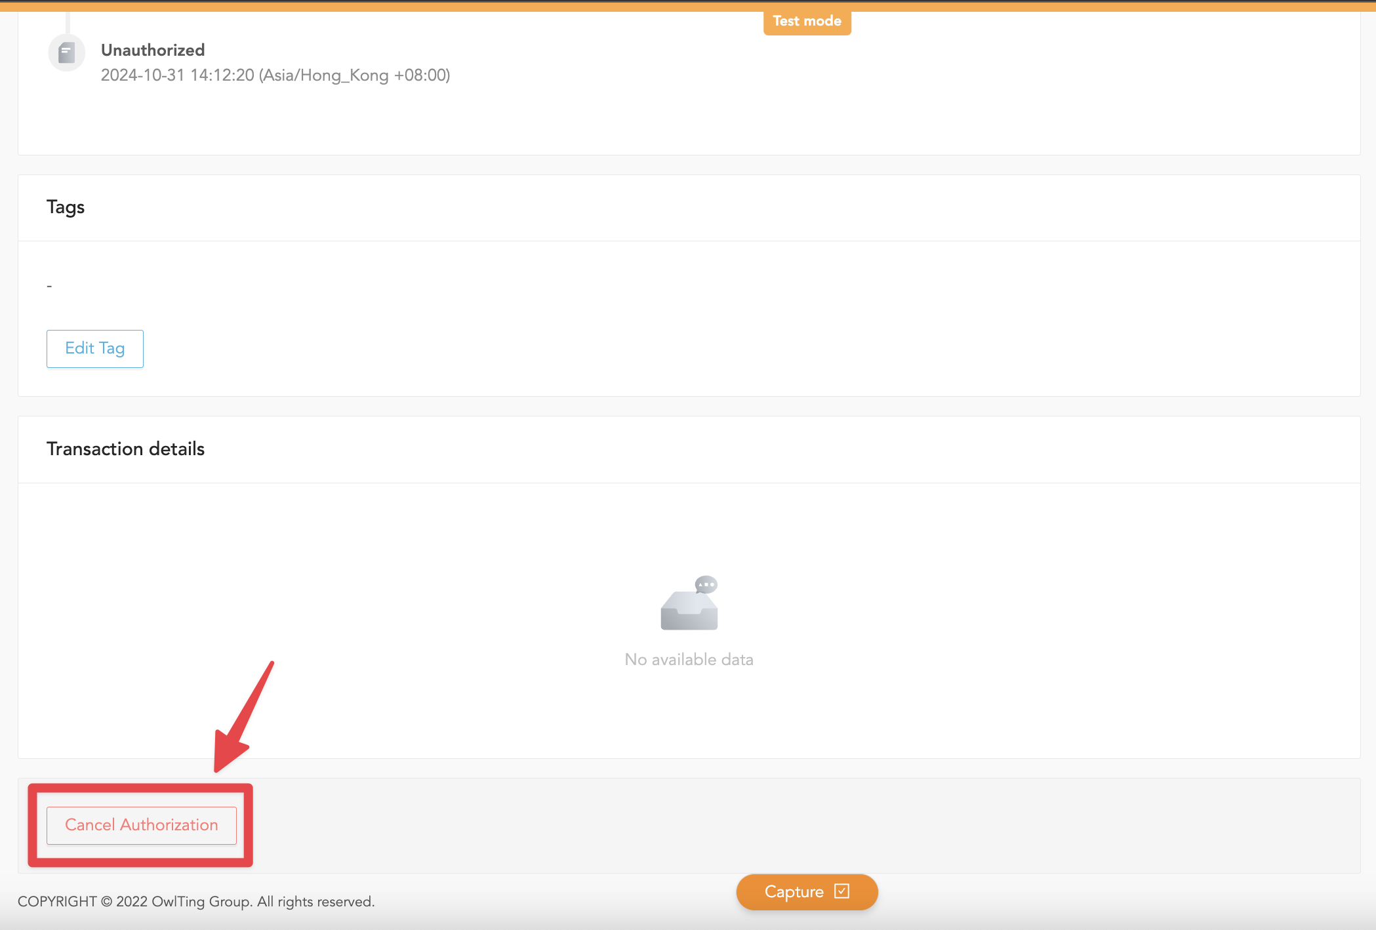Click the OwlTing Group copyright text
The width and height of the screenshot is (1376, 930).
pyautogui.click(x=196, y=901)
